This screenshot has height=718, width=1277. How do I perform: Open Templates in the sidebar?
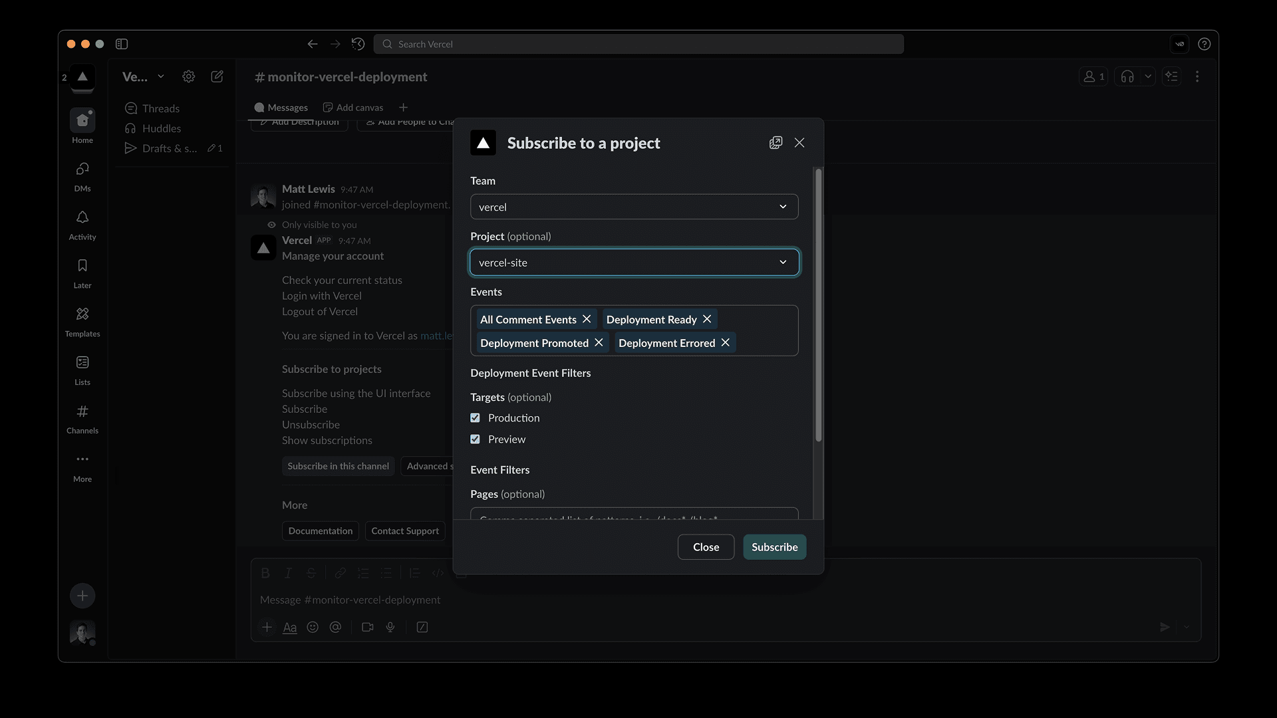point(82,314)
